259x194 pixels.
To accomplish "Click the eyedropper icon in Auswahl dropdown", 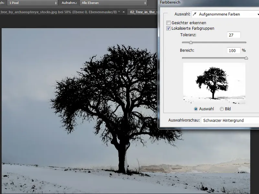I will 195,14.
